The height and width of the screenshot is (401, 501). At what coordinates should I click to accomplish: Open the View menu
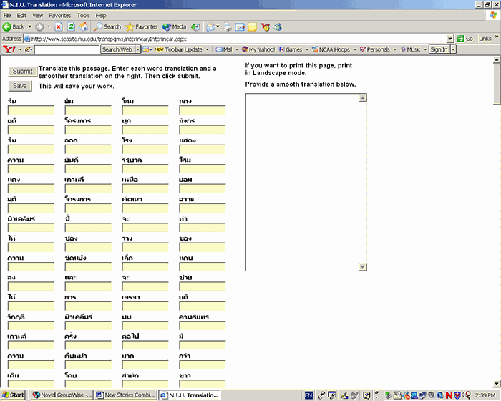pos(37,15)
